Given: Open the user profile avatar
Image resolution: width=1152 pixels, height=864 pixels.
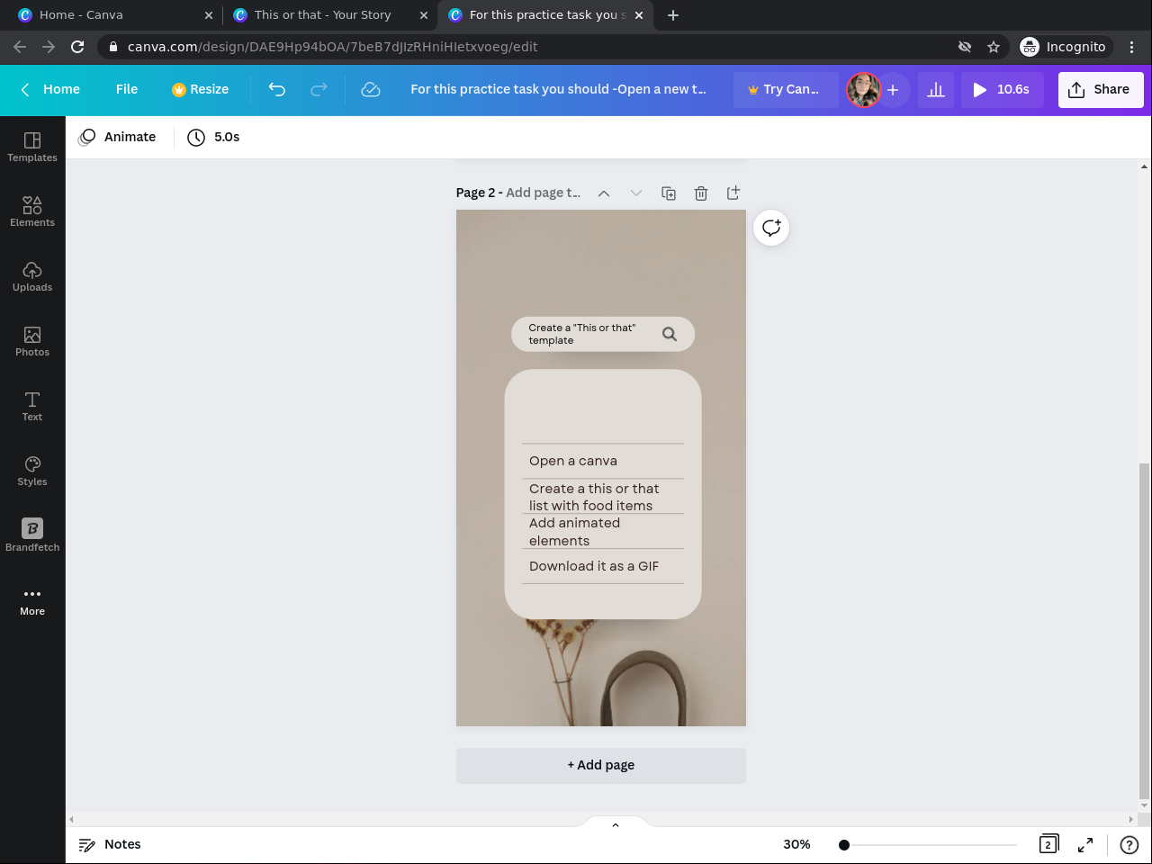Looking at the screenshot, I should 863,89.
